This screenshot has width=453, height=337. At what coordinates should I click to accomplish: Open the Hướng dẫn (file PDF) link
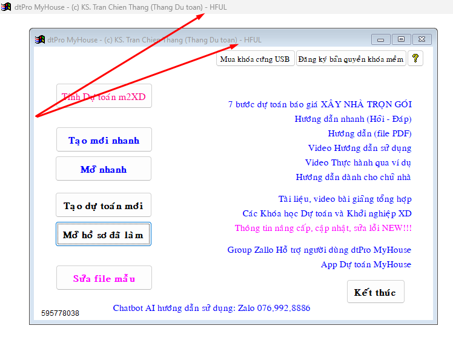tap(369, 133)
